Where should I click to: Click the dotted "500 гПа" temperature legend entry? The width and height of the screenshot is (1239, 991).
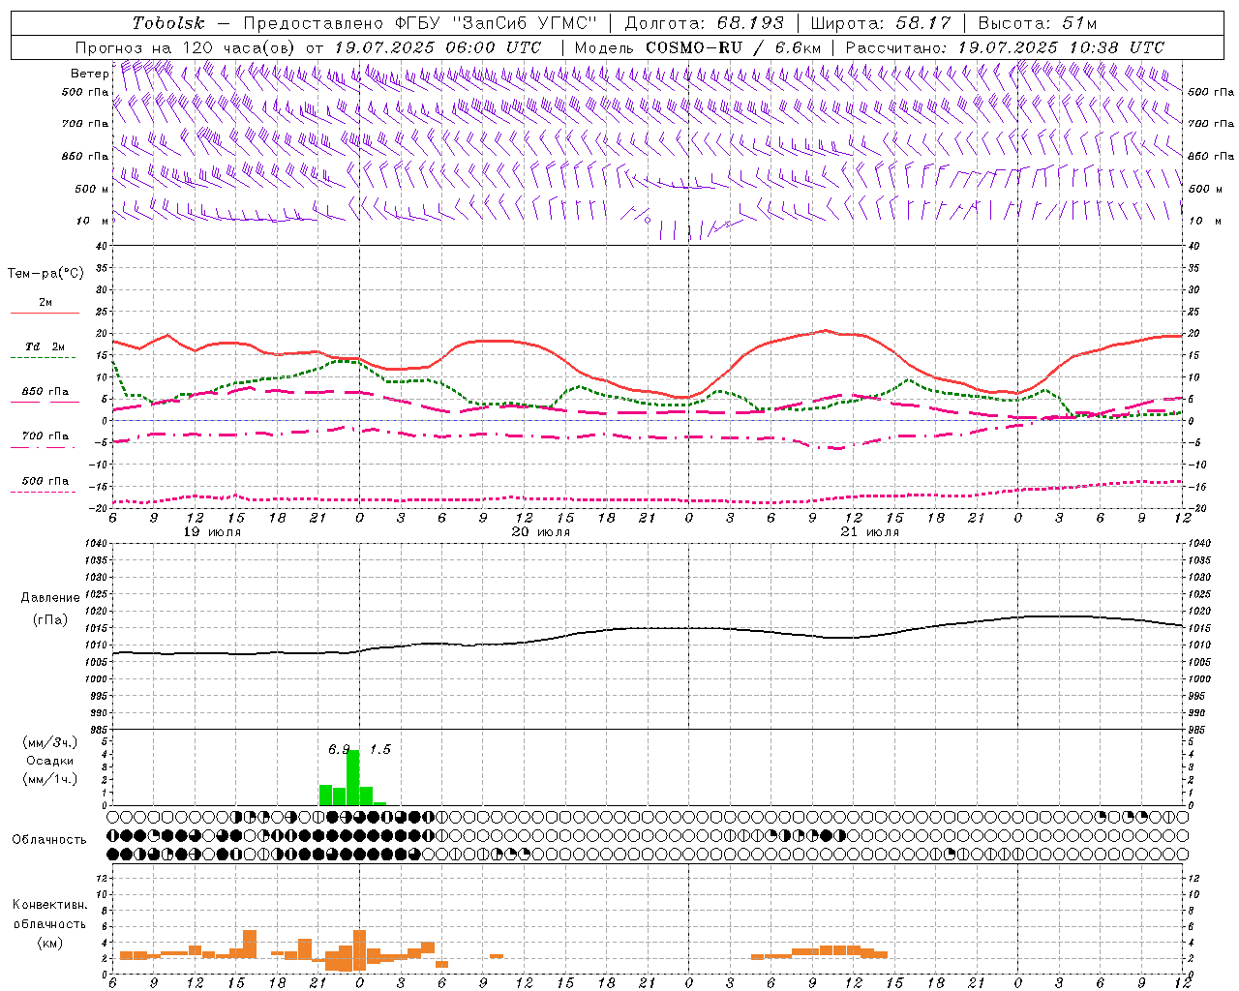coord(45,485)
